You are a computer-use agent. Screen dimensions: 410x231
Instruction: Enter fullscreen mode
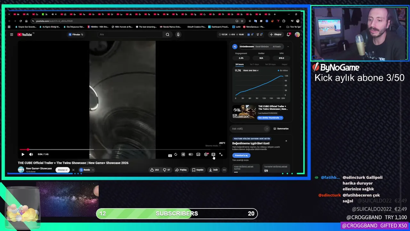pyautogui.click(x=221, y=154)
